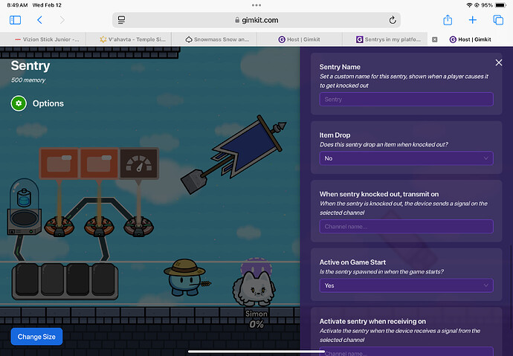This screenshot has height=356, width=513.
Task: Open page format menu in address bar
Action: 122,20
